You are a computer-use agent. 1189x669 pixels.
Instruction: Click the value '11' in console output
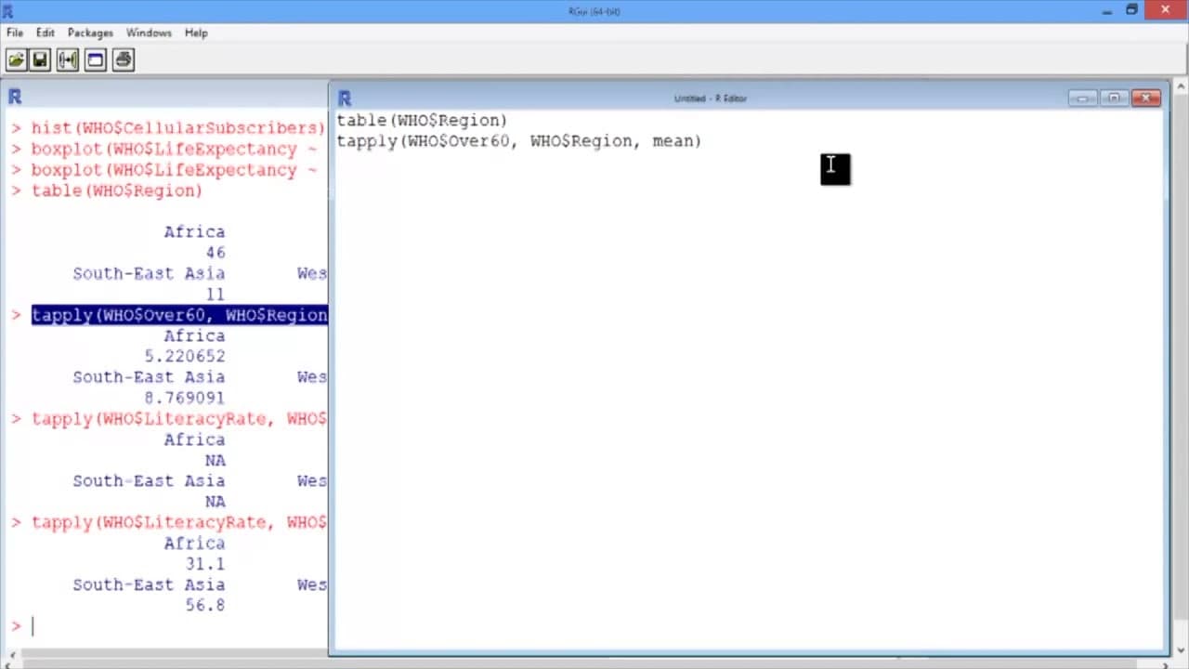pos(216,295)
